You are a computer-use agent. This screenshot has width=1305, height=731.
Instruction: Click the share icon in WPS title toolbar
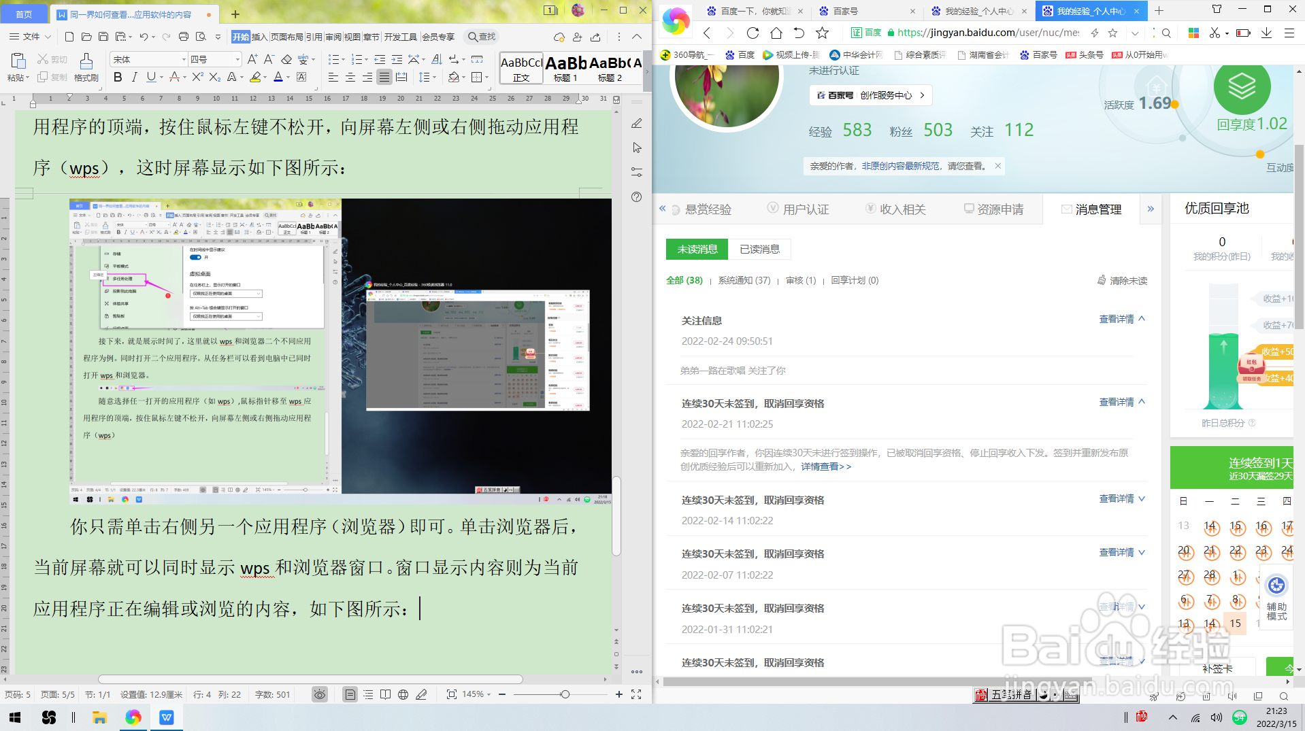tap(595, 37)
